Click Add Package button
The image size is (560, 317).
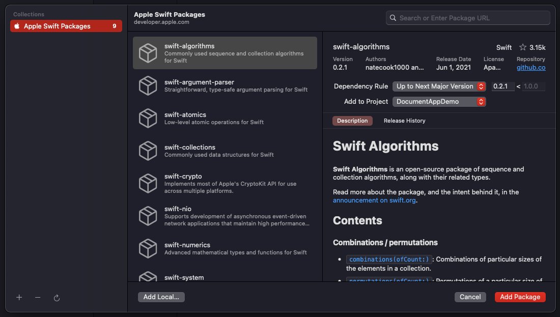tap(520, 297)
